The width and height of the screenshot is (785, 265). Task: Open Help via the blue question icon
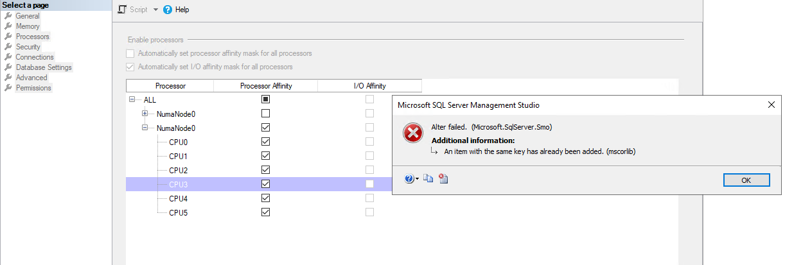(x=168, y=10)
